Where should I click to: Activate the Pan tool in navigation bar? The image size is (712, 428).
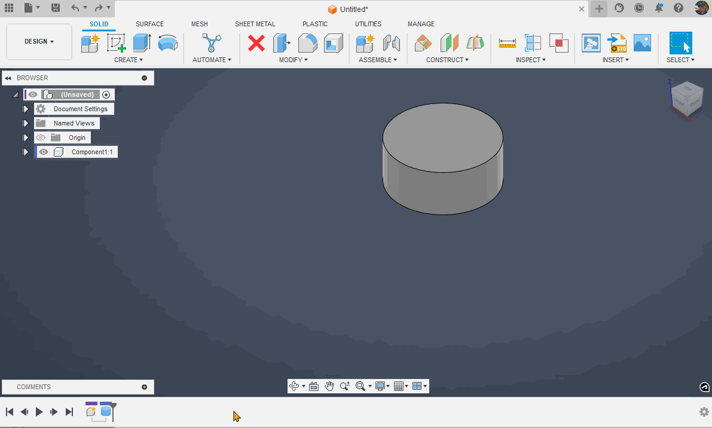coord(329,386)
